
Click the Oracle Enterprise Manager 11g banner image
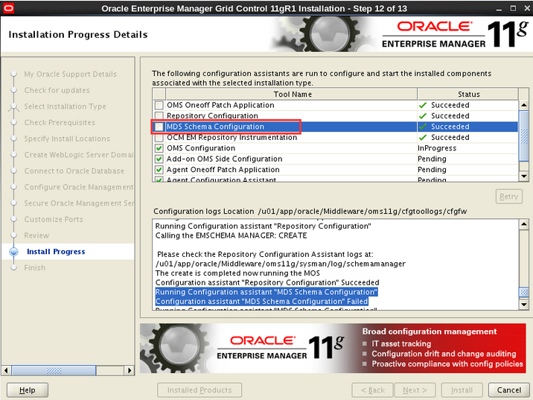333,349
